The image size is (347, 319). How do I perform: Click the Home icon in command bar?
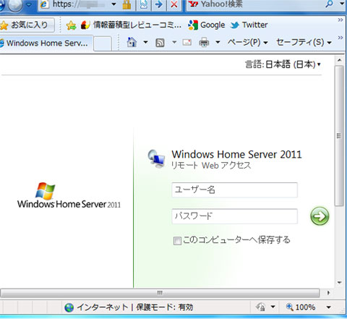click(x=132, y=42)
